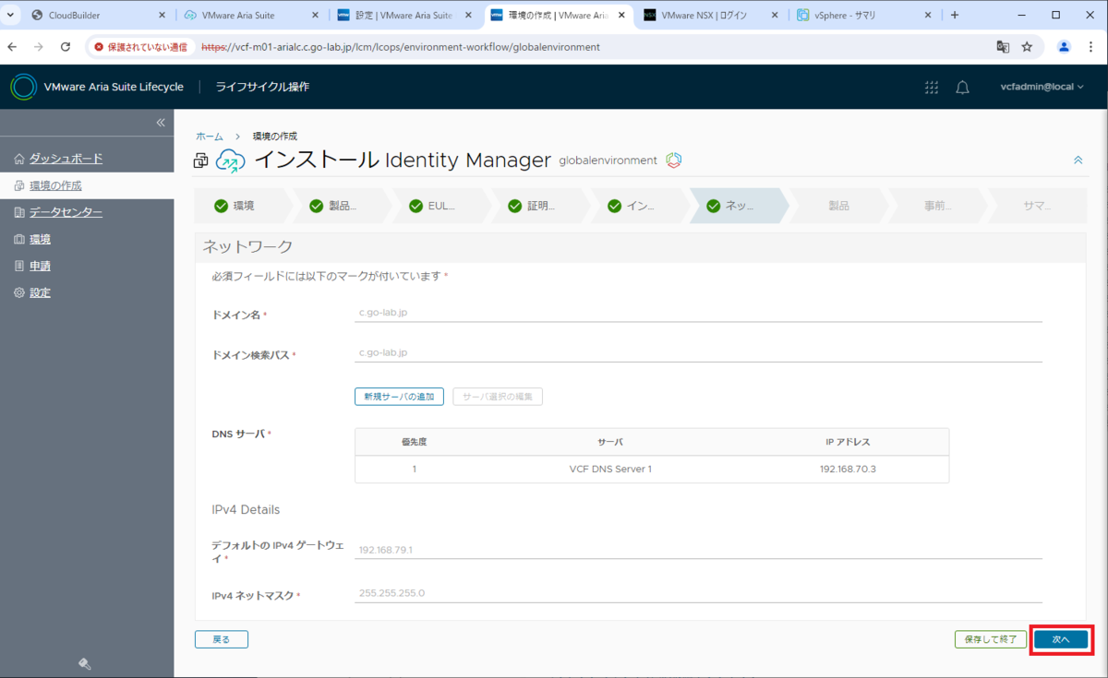Open 設定 in the sidebar
Viewport: 1108px width, 678px height.
click(x=40, y=292)
